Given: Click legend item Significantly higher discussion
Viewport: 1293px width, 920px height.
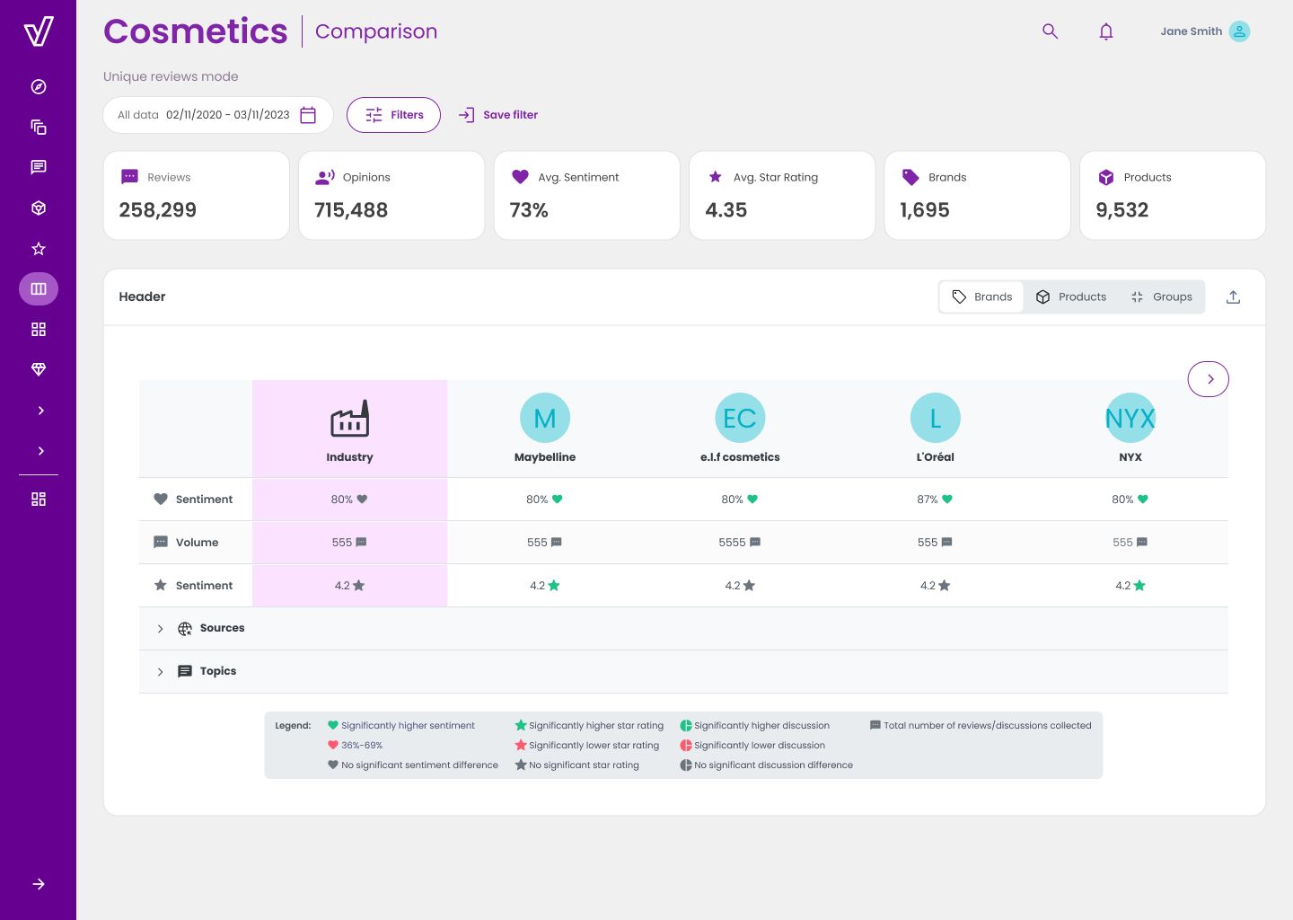Looking at the screenshot, I should tap(755, 725).
